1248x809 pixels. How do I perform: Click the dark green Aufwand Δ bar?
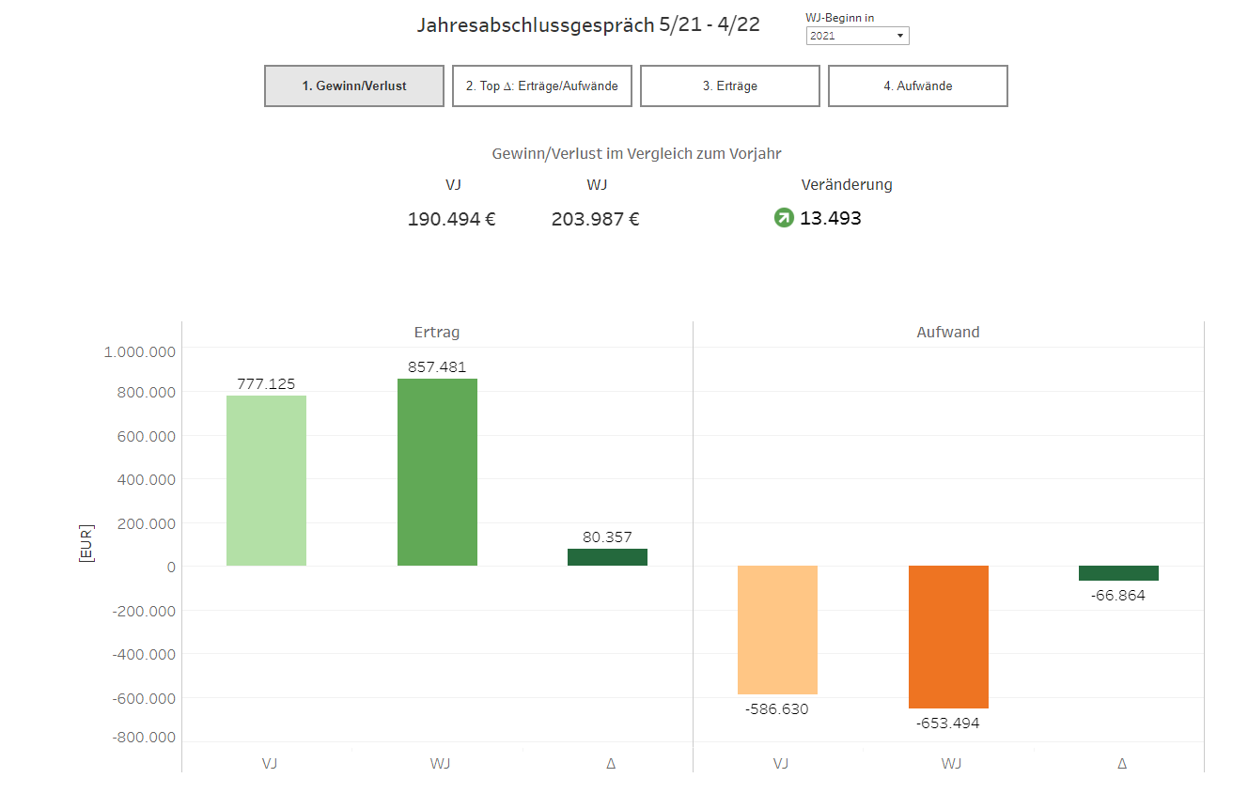[x=1118, y=573]
